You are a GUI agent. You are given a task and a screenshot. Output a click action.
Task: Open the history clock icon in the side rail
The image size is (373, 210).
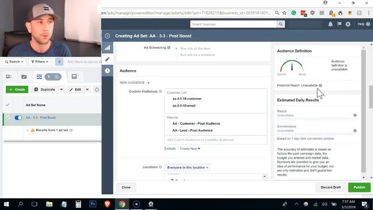[x=107, y=71]
